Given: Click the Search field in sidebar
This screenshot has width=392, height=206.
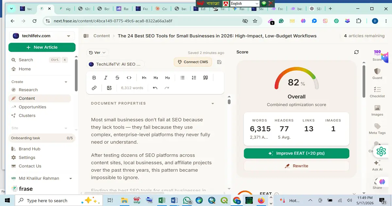Looking at the screenshot, I should pyautogui.click(x=39, y=60).
